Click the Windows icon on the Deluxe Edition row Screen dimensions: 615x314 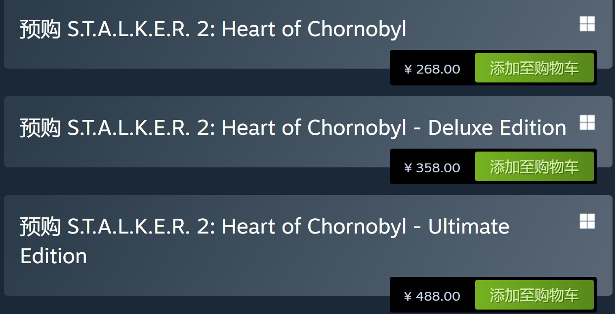coord(587,122)
